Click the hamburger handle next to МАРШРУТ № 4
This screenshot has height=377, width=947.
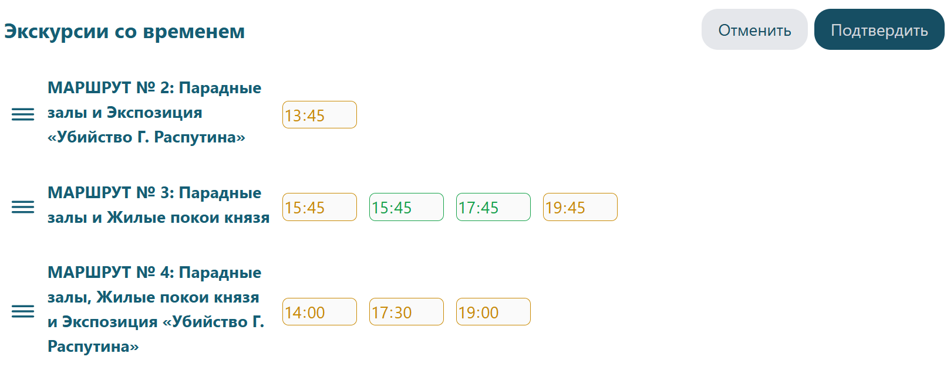pyautogui.click(x=23, y=311)
